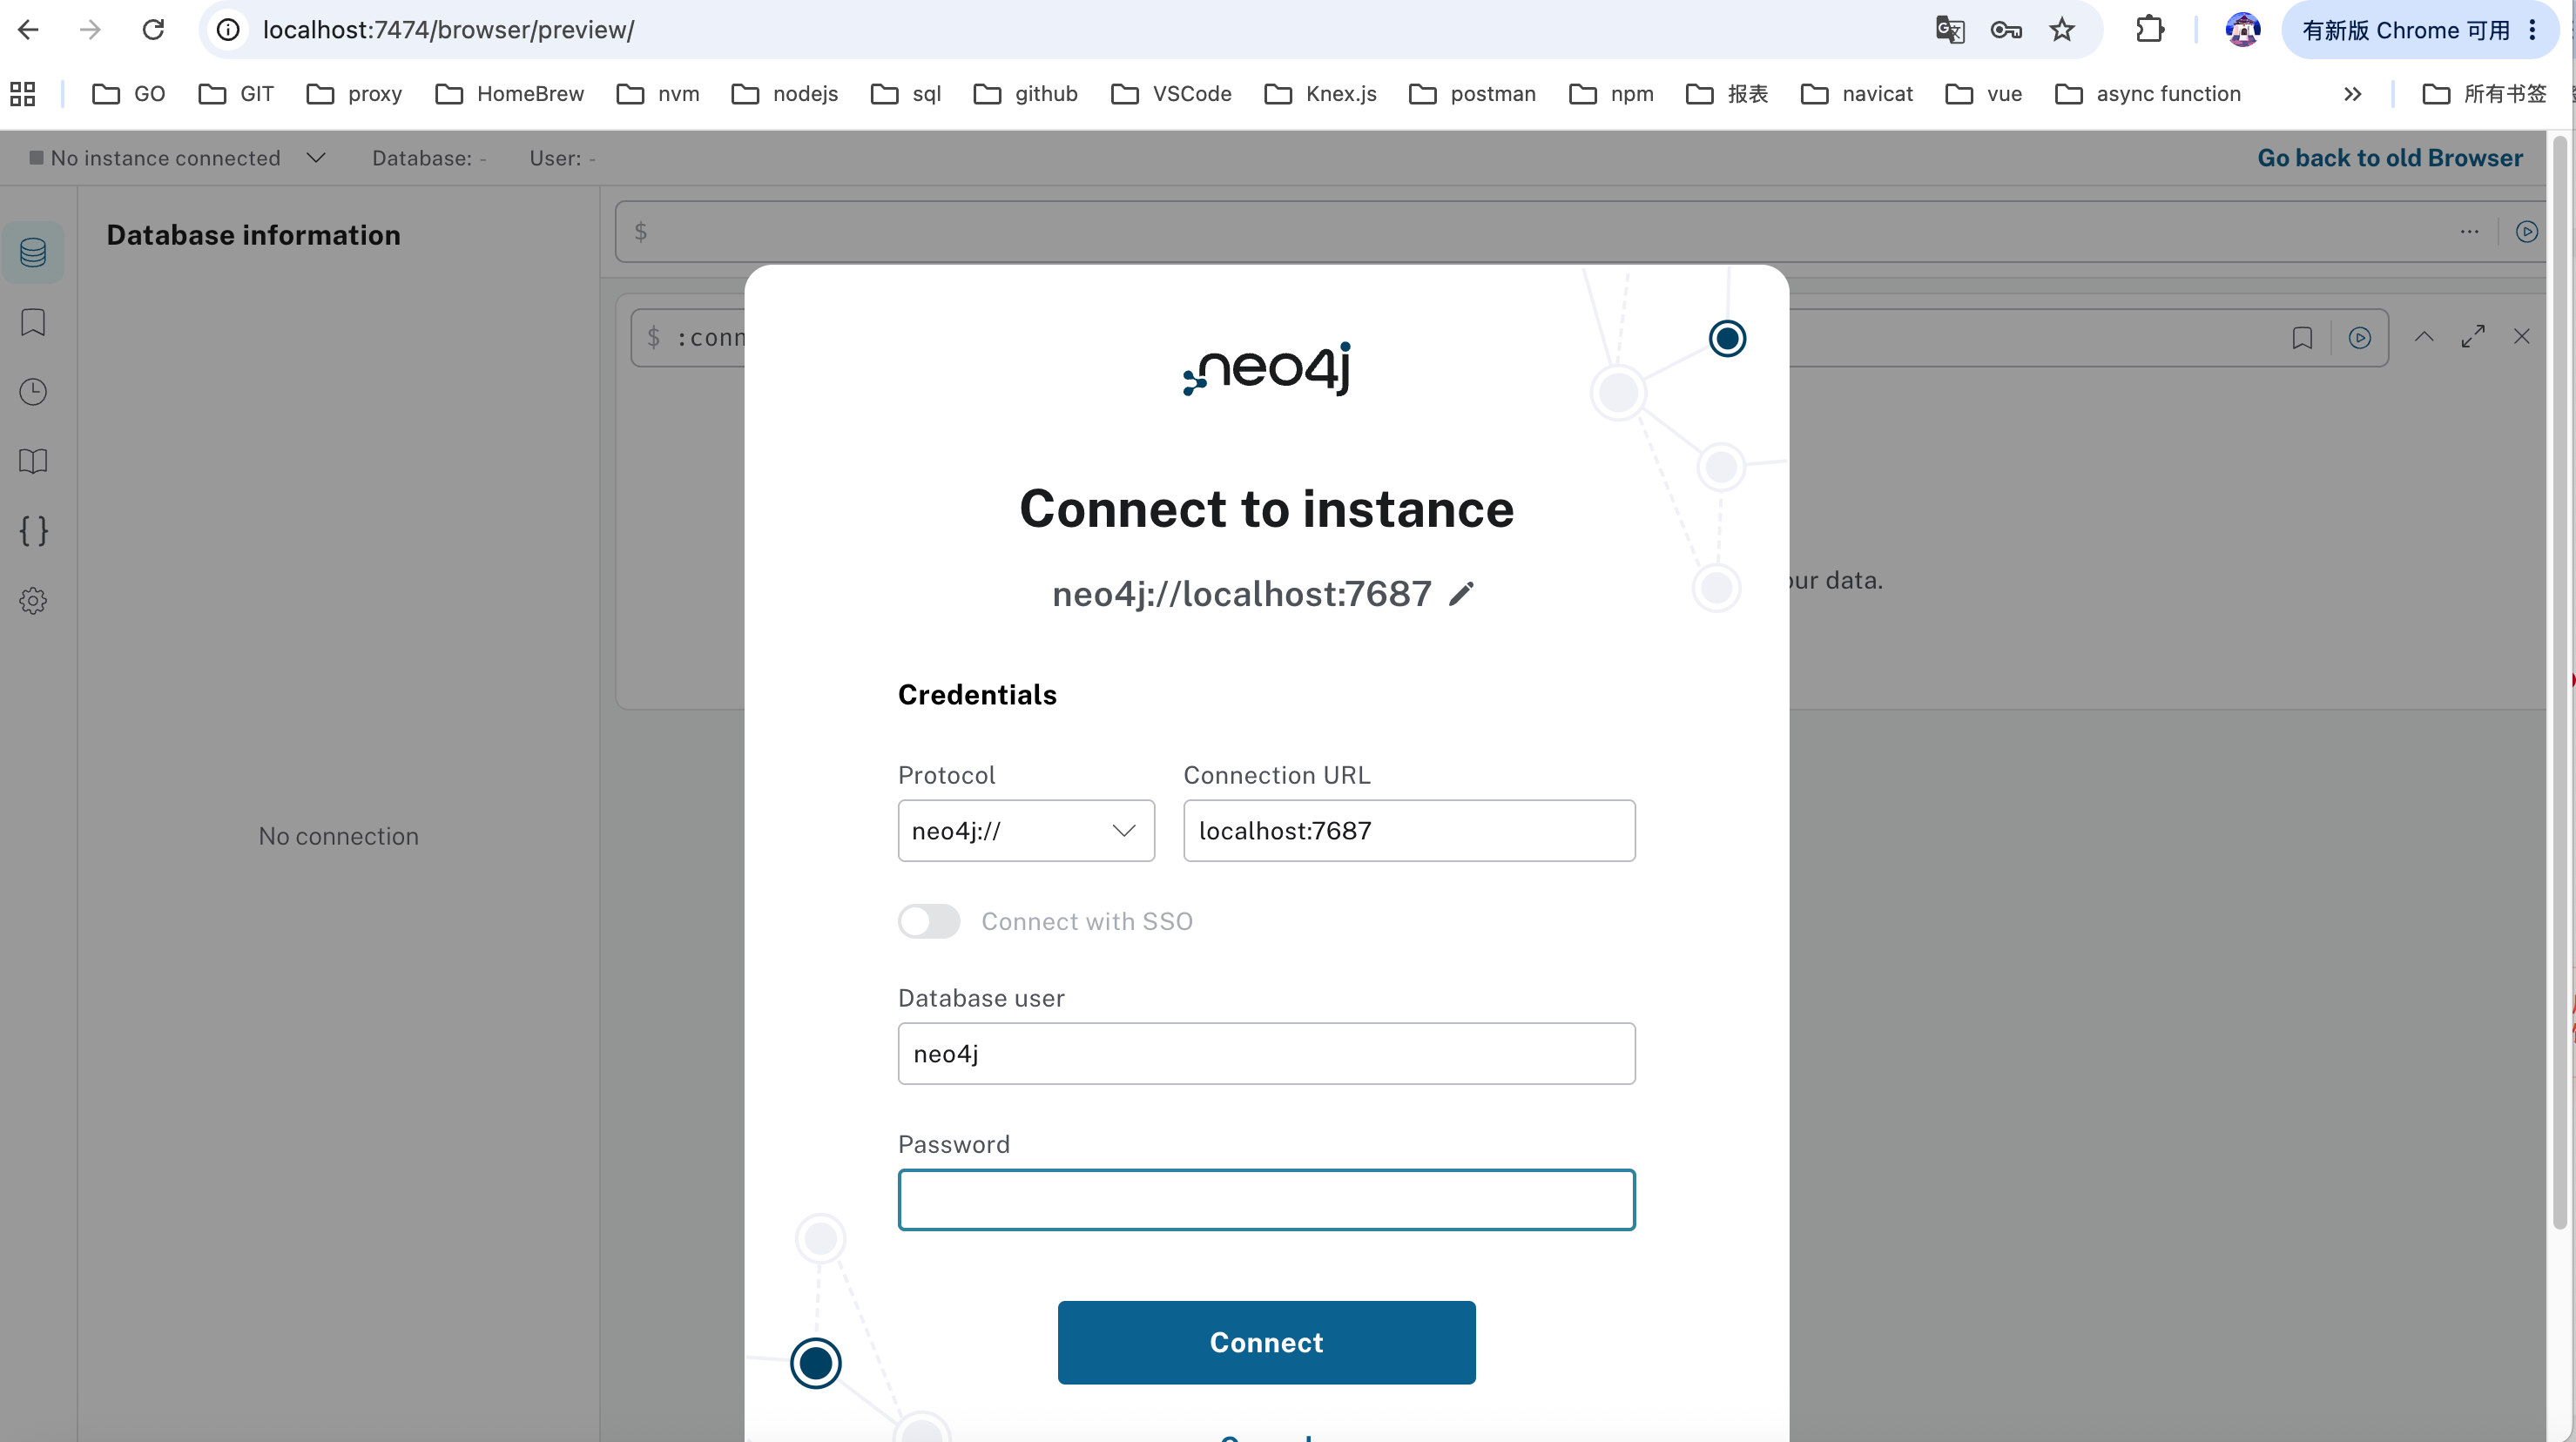
Task: Open saved passwords key icon
Action: pos(2006,30)
